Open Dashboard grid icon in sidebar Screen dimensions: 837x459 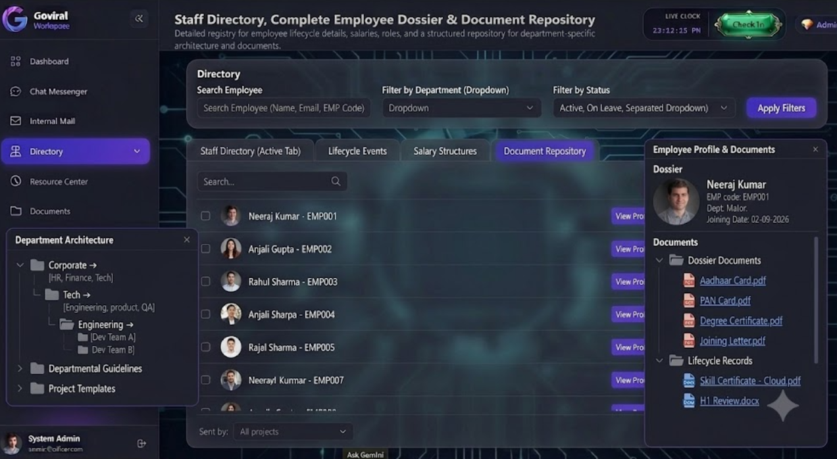[x=16, y=61]
